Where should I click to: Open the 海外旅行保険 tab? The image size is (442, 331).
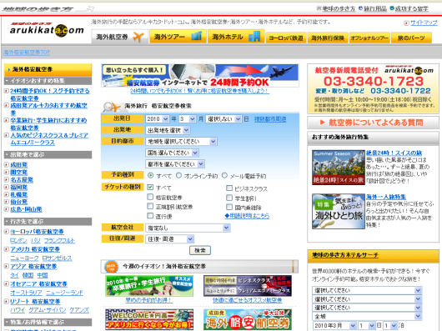[x=328, y=38]
